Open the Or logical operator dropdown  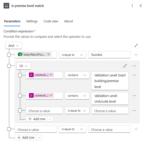24,66
